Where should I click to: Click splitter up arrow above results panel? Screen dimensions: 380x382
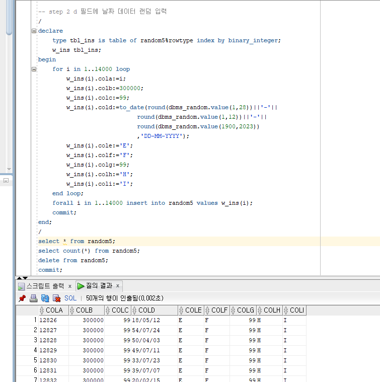click(19, 278)
